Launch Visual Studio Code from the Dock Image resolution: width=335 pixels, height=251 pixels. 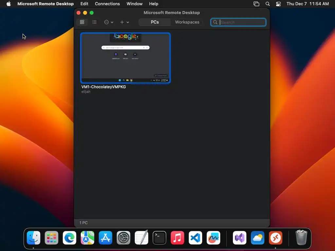(x=196, y=238)
